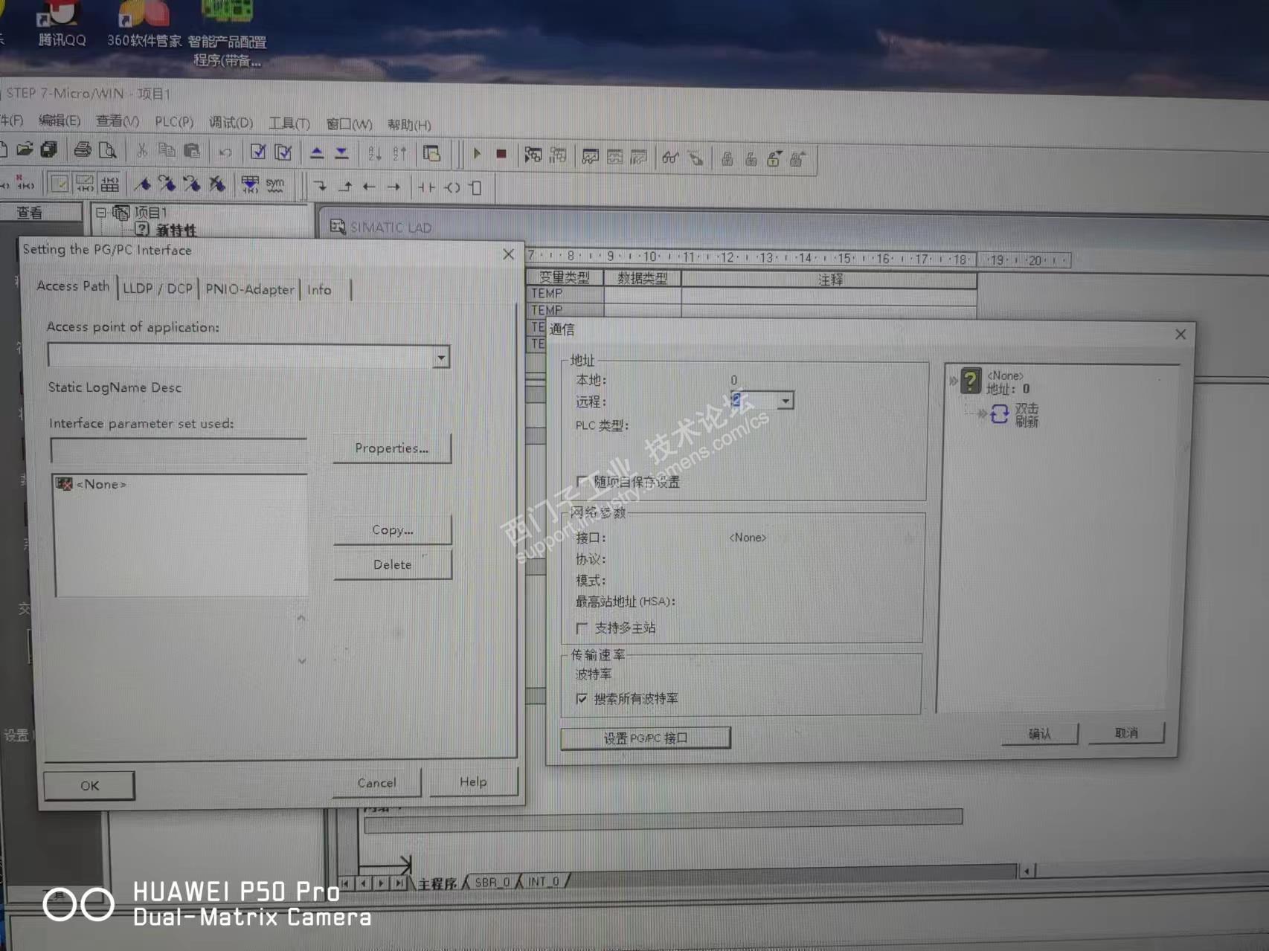Image resolution: width=1269 pixels, height=951 pixels.
Task: Click the Properties... button
Action: pyautogui.click(x=392, y=448)
